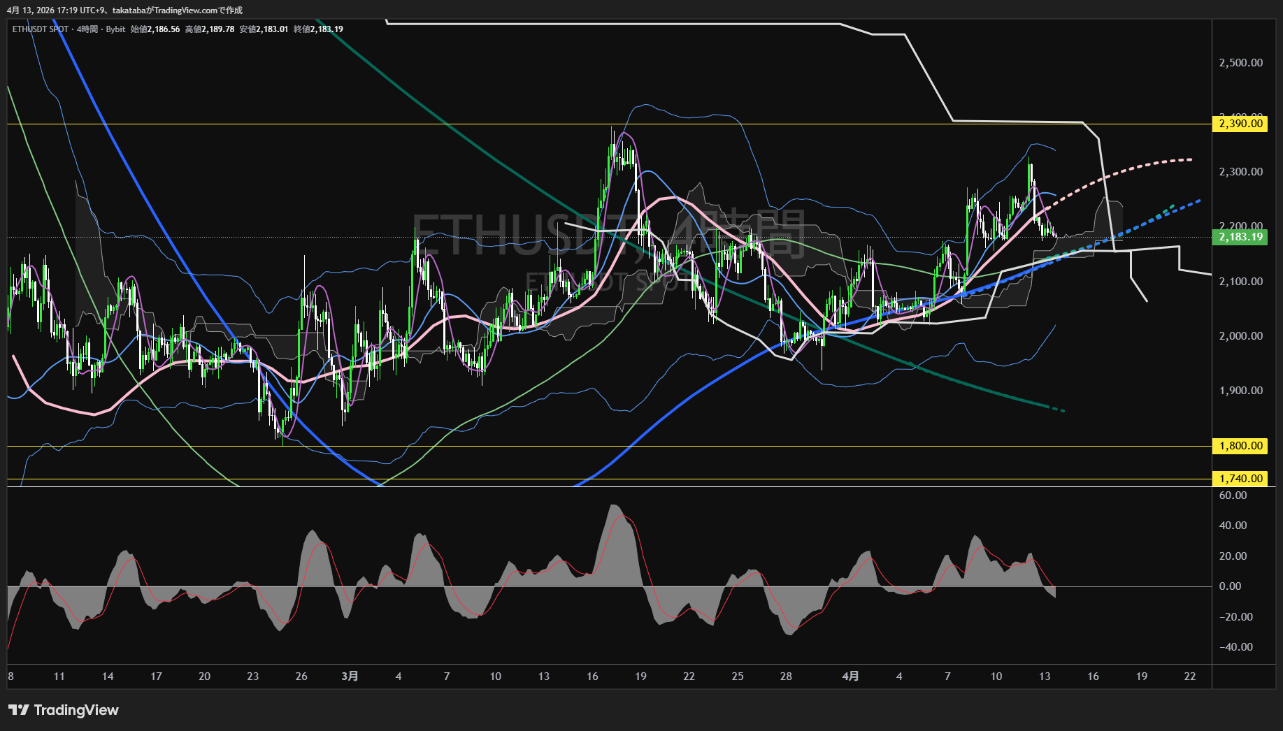This screenshot has height=731, width=1283.
Task: Click the yellow 1,800.00 price label
Action: point(1240,446)
